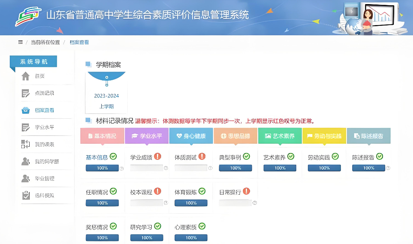The image size is (413, 244).
Task: 打开我的同学圈人形图标
Action: click(25, 161)
